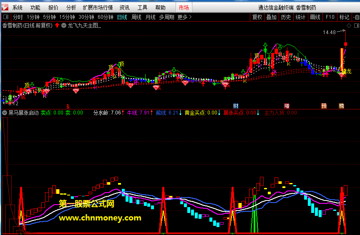Image resolution: width=360 pixels, height=235 pixels.
Task: Click the 主力入货: 0.00 value
Action: coord(281,113)
